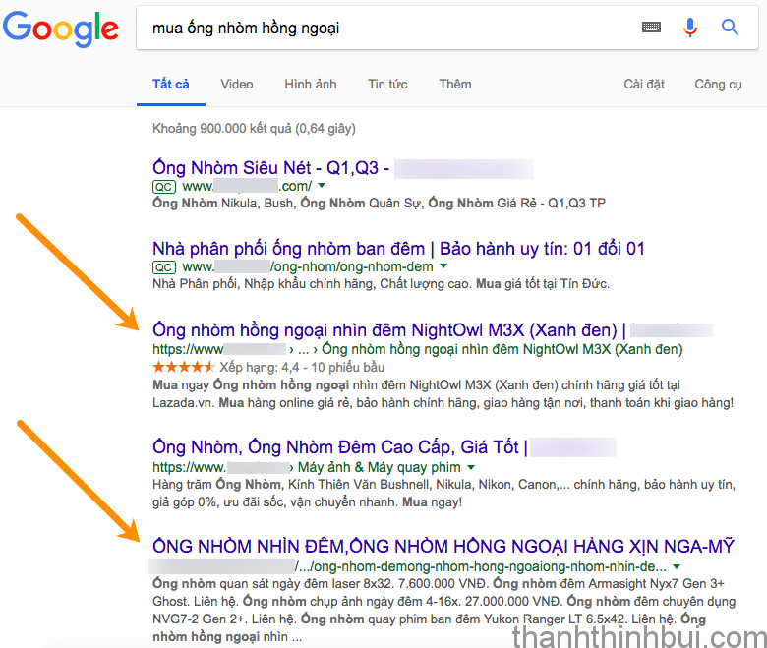Open Ống Nhòm Đêm Cao Cấp result
767x648 pixels.
click(x=335, y=447)
